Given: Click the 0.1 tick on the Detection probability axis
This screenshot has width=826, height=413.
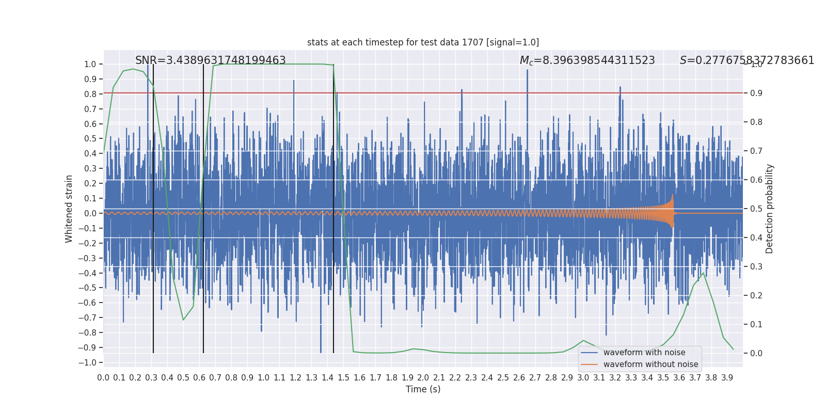Looking at the screenshot, I should click(756, 325).
